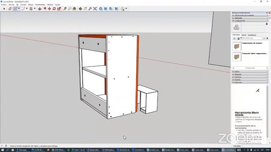Image resolution: width=271 pixels, height=152 pixels.
Task: Activate the Orbit camera tool
Action: (x=80, y=8)
